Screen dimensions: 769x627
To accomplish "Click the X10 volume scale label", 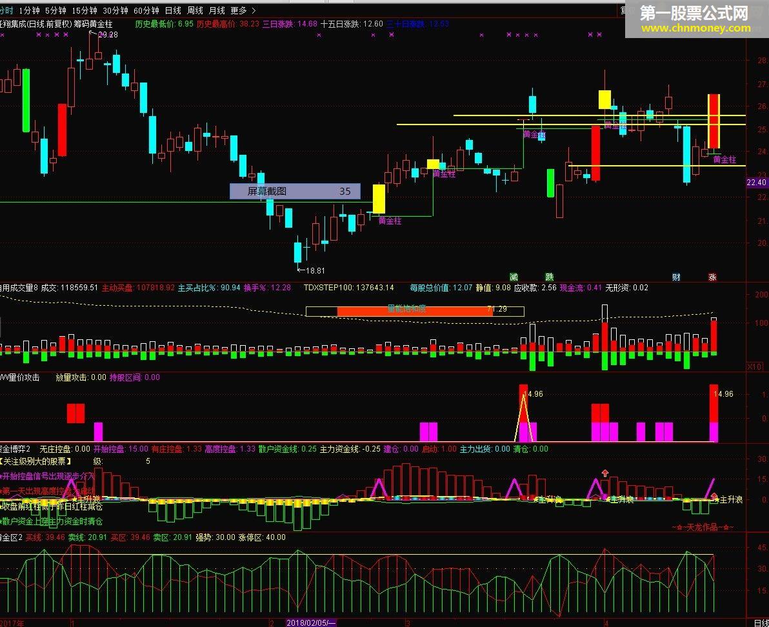I will click(x=754, y=366).
